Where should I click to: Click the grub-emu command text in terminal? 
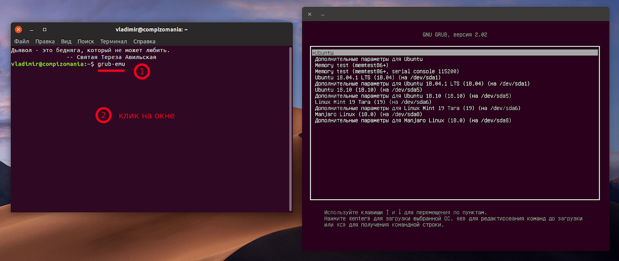pyautogui.click(x=111, y=64)
